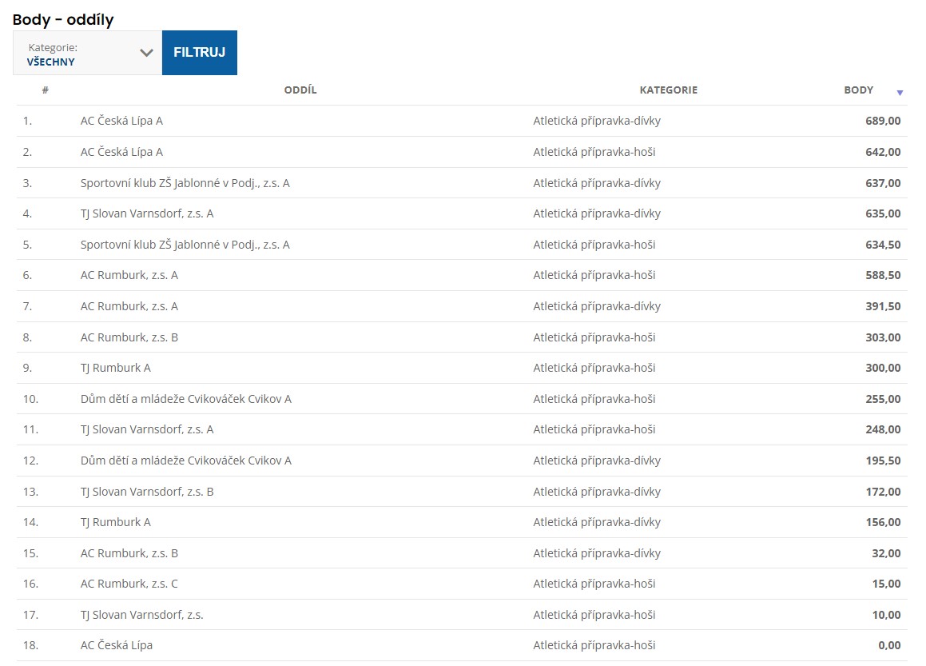Click Sportovní klub ZŠ Jablonné in row 5

pyautogui.click(x=185, y=245)
